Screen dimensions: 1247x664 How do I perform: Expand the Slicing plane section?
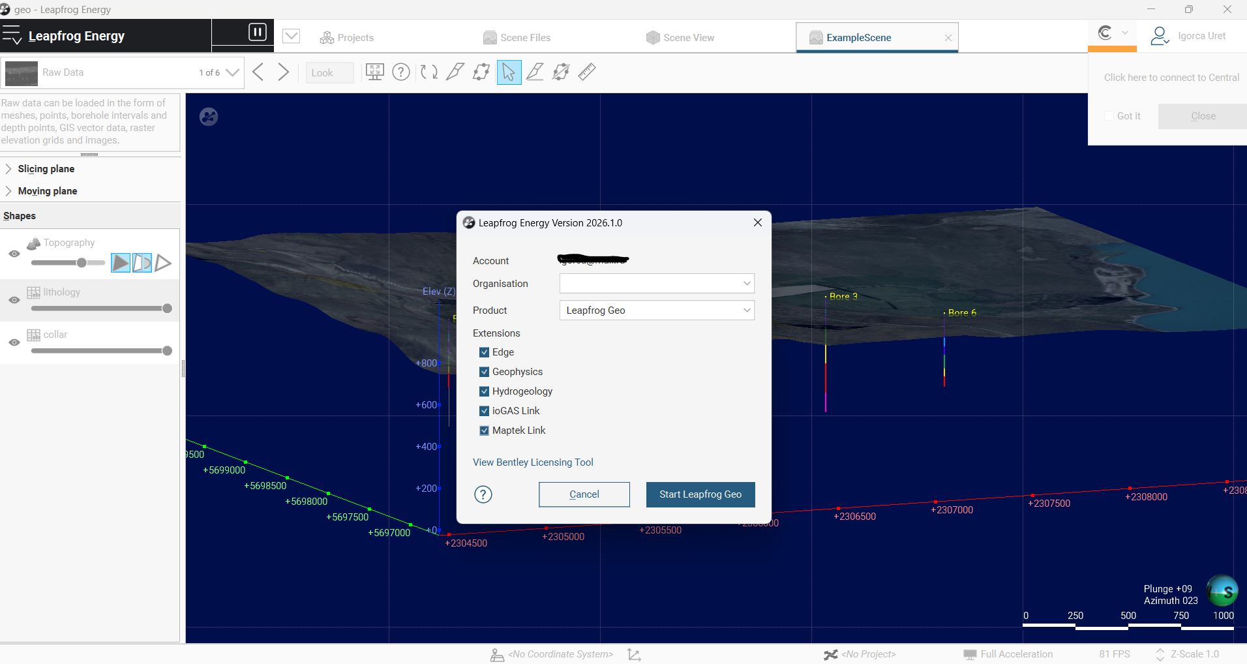(x=8, y=169)
